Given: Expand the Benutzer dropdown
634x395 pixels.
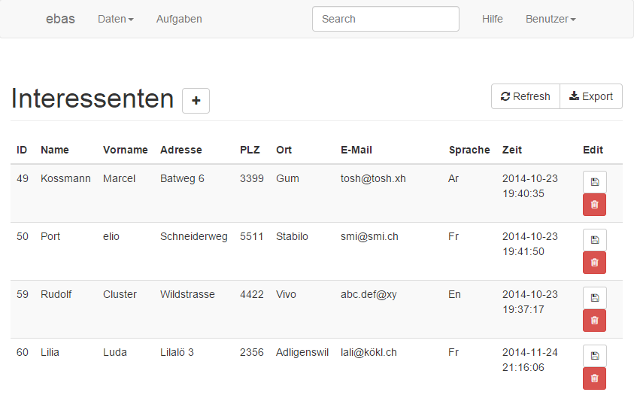Looking at the screenshot, I should coord(551,19).
